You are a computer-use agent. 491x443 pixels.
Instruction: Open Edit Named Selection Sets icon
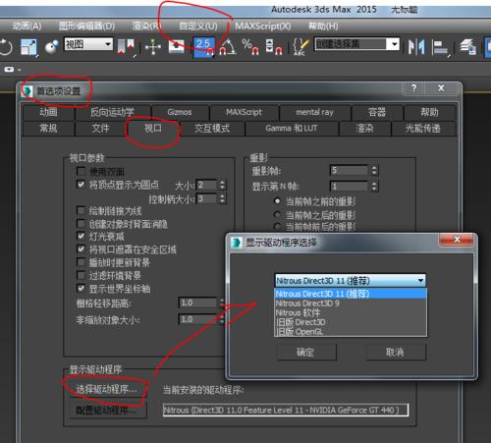click(x=300, y=47)
